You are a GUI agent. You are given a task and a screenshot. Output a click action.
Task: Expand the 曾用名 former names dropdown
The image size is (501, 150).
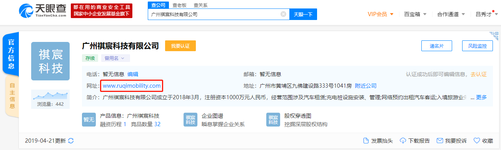tap(115, 58)
